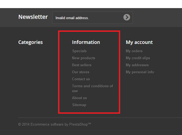
Task: Click the Categories footer heading
Action: coord(30,42)
